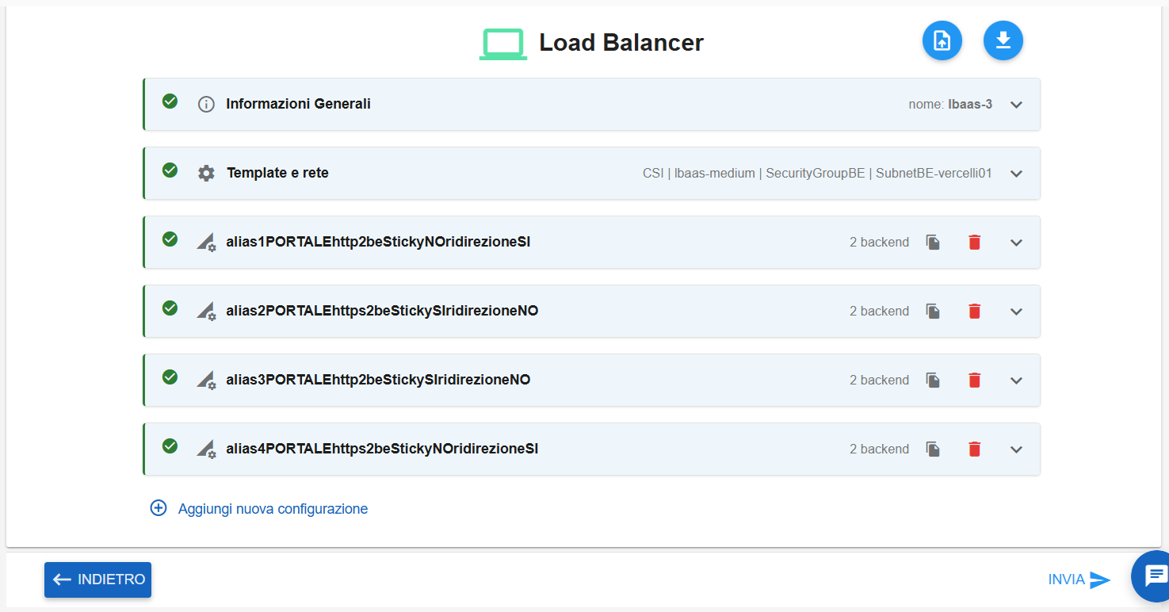This screenshot has width=1169, height=612.
Task: Click the upload file icon button
Action: point(942,40)
